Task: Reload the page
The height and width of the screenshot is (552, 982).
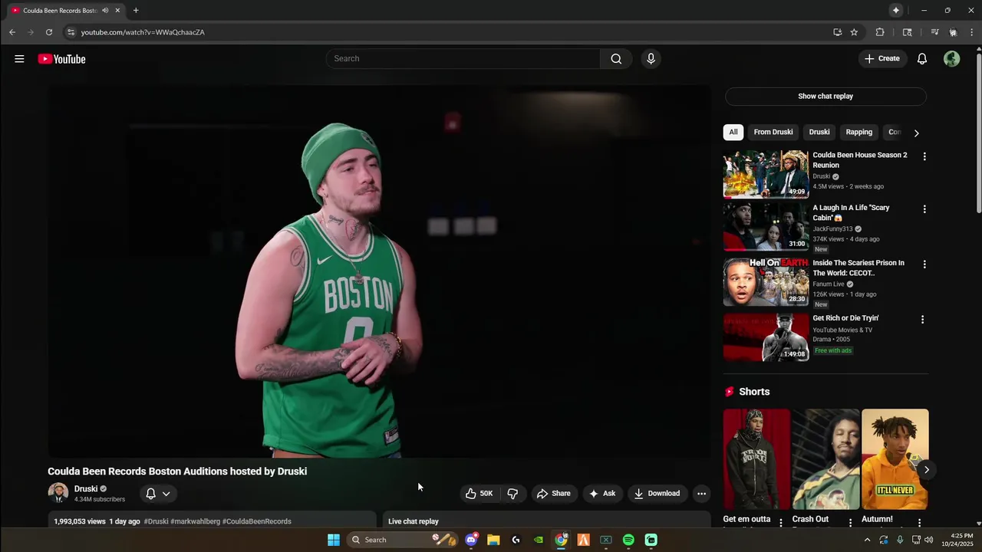Action: [x=49, y=32]
